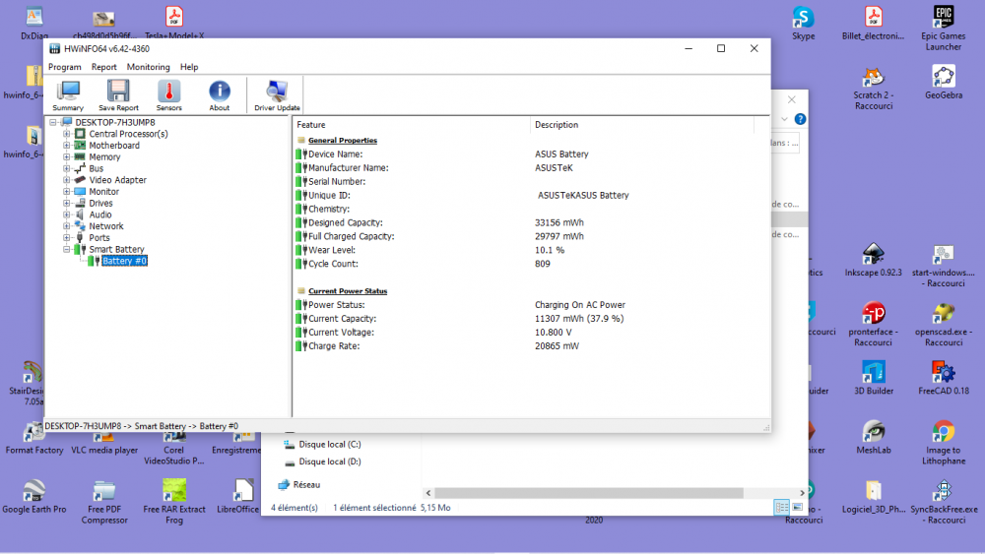
Task: Select the Video Adapter tree item
Action: 117,180
